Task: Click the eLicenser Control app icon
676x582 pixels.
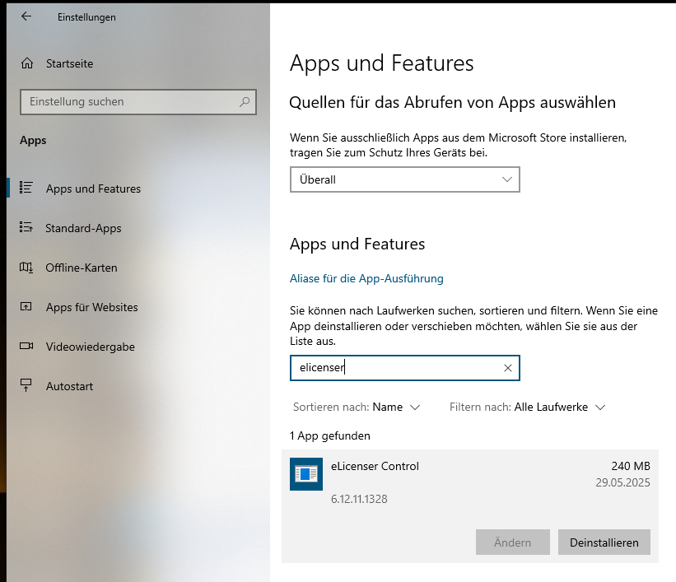Action: [x=306, y=474]
